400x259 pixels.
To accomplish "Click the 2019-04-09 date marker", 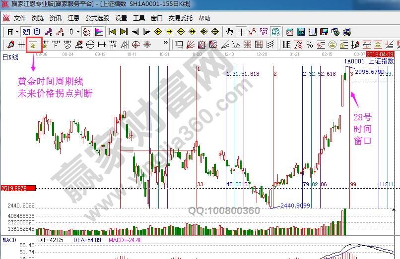I will (383, 53).
